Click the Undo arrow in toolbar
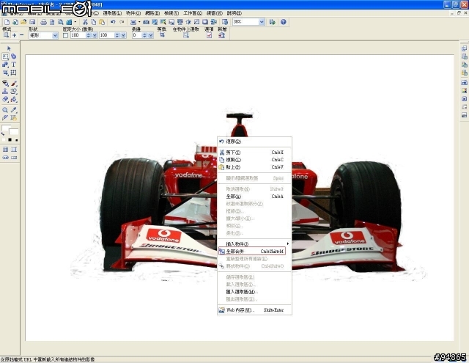This screenshot has height=363, width=469. coord(113,22)
